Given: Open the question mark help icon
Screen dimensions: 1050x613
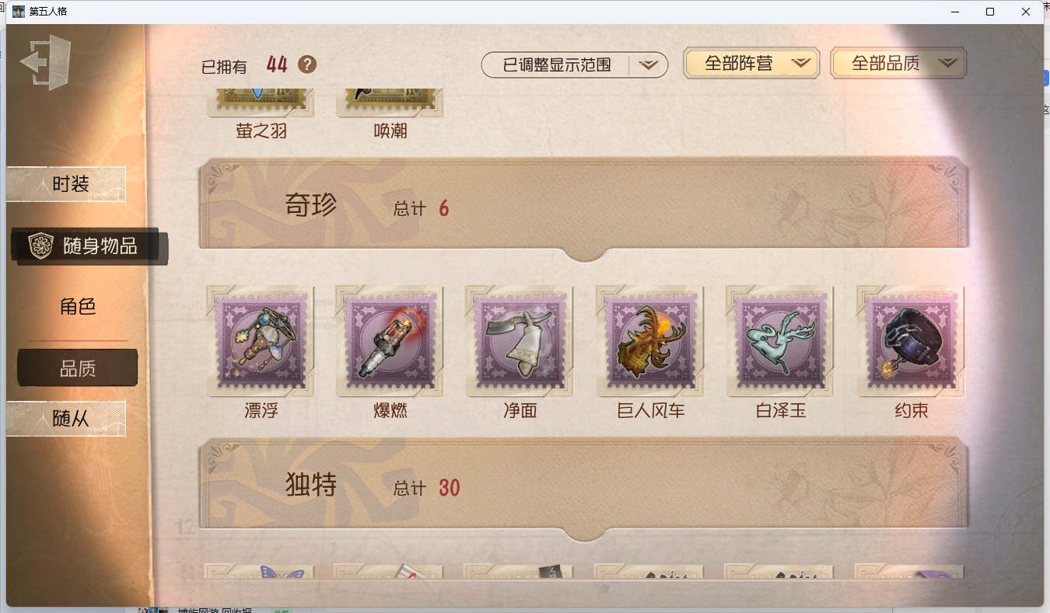Looking at the screenshot, I should (x=307, y=64).
